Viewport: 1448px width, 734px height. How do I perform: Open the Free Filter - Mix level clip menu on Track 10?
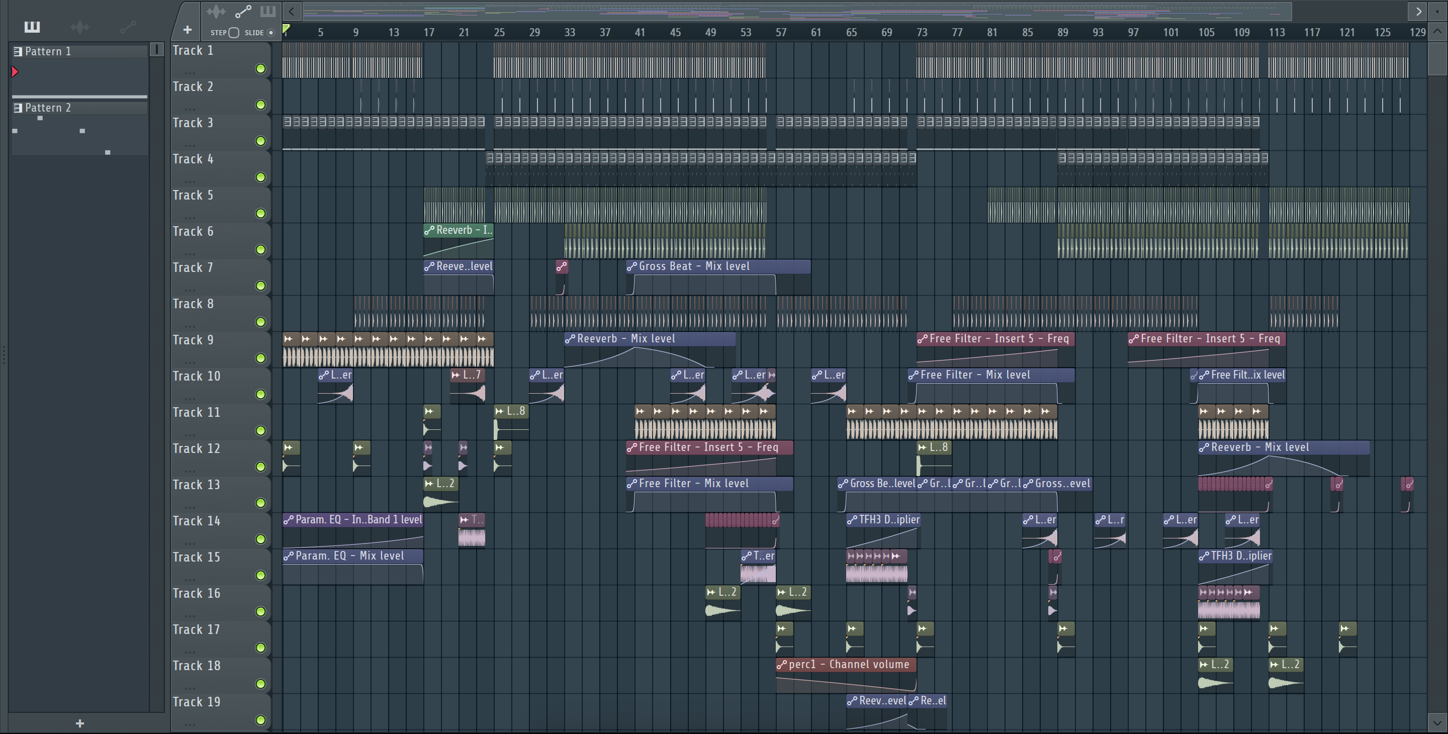(x=914, y=375)
